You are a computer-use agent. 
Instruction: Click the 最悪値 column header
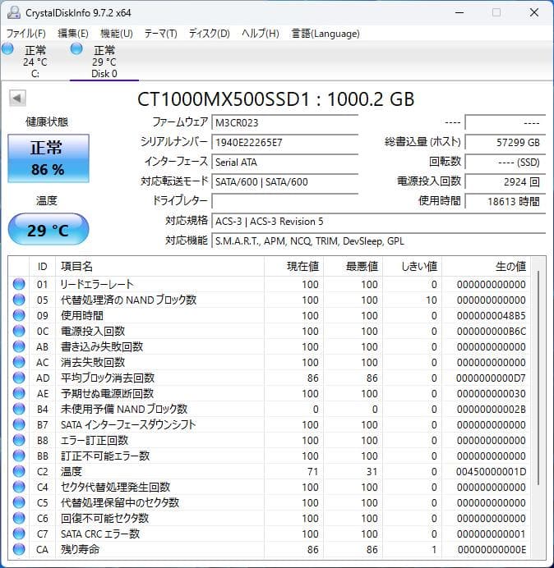(x=353, y=266)
